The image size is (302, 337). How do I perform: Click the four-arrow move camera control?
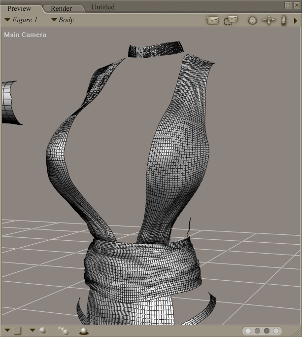(268, 20)
